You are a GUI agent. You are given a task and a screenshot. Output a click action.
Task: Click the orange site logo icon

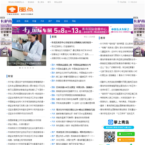[x=12, y=9]
